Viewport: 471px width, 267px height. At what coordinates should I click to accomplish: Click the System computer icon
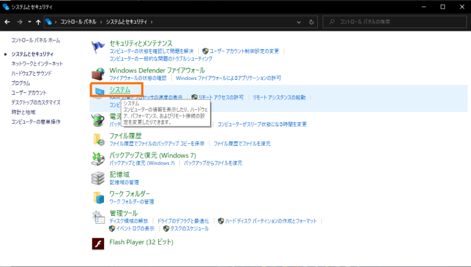(99, 91)
